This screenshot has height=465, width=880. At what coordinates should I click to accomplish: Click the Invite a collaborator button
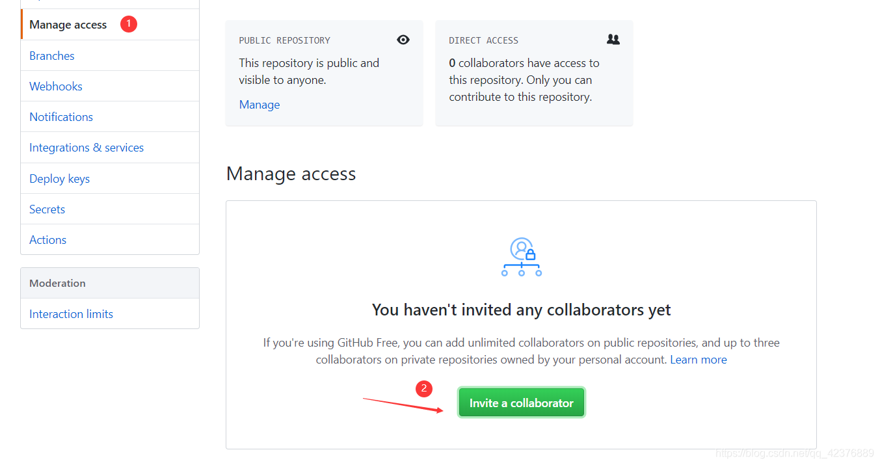521,402
